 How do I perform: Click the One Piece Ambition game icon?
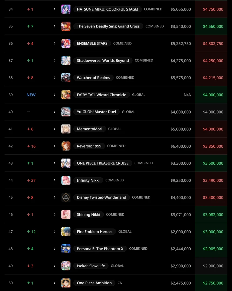coord(66,283)
